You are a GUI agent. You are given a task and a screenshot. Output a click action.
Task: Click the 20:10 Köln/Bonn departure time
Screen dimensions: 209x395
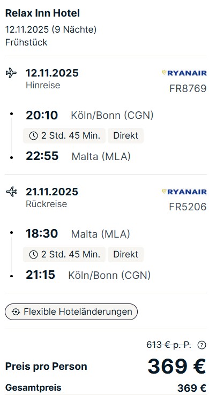(42, 116)
